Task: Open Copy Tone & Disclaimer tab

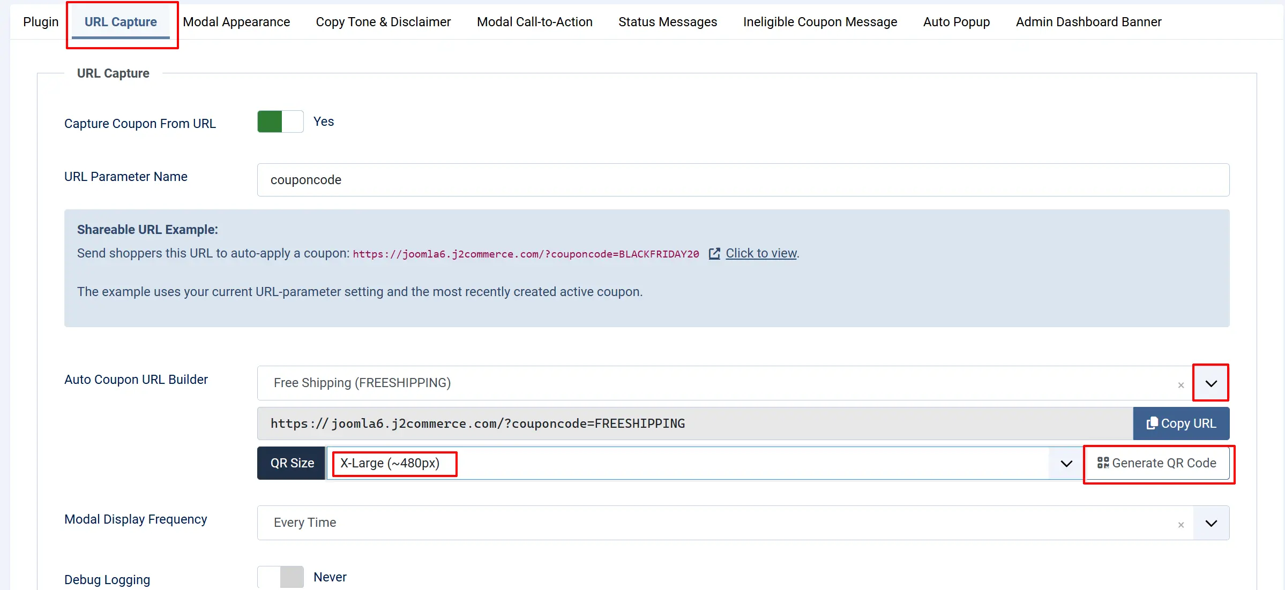Action: pyautogui.click(x=383, y=22)
